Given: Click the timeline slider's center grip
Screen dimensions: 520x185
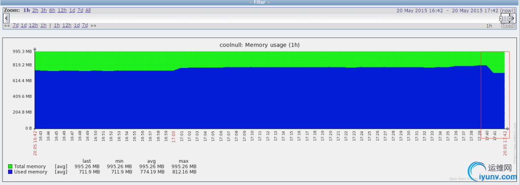Looking at the screenshot, I should click(505, 19).
